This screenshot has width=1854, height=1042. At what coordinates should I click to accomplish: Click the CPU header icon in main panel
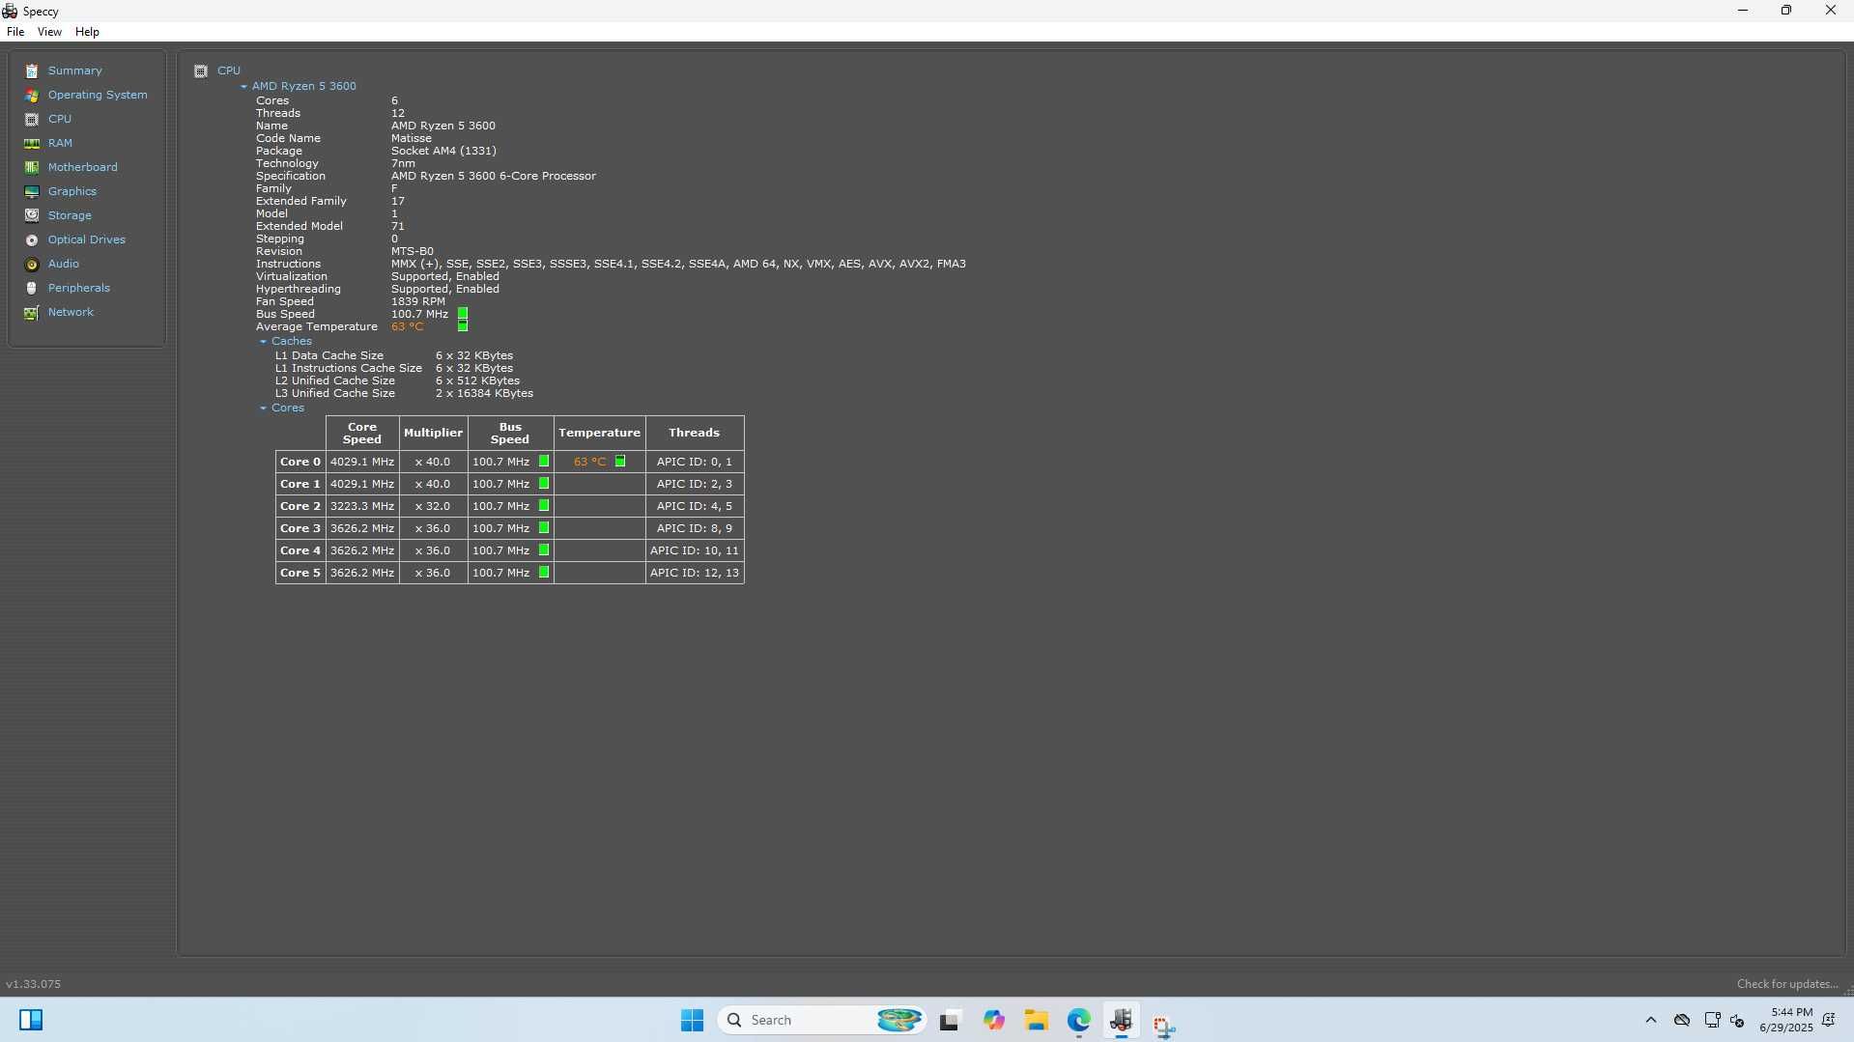(201, 71)
